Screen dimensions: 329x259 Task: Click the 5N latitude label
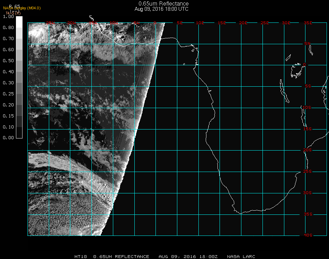point(308,44)
